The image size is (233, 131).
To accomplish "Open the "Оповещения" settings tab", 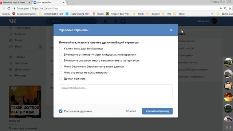I will click(x=186, y=55).
